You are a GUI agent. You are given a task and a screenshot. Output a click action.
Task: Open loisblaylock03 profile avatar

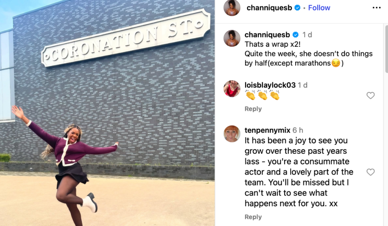(x=232, y=89)
